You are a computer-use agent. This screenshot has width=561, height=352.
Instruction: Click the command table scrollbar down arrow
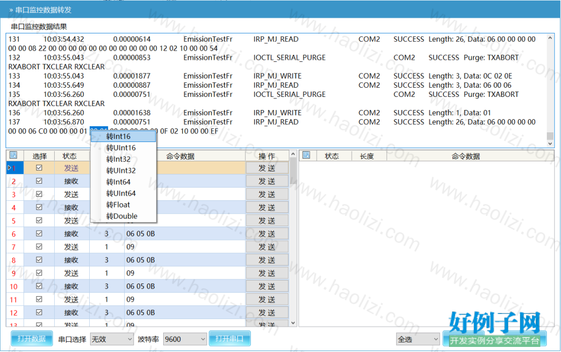coord(293,323)
